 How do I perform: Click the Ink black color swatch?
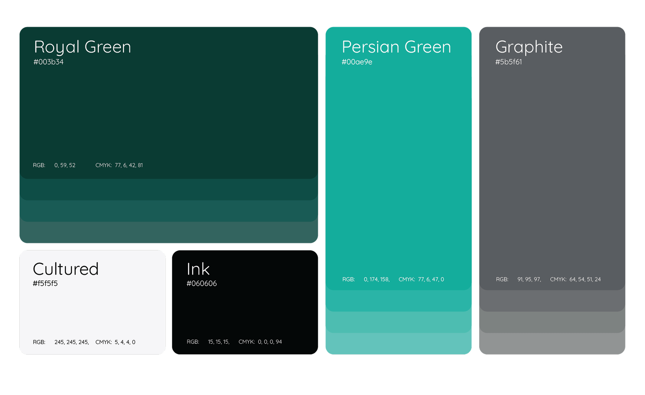coord(245,302)
